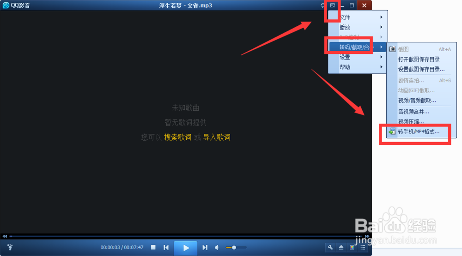Click the title 浮生若梦 - 文雀.mp3
Viewport: 462px width, 256px height.
(x=186, y=5)
